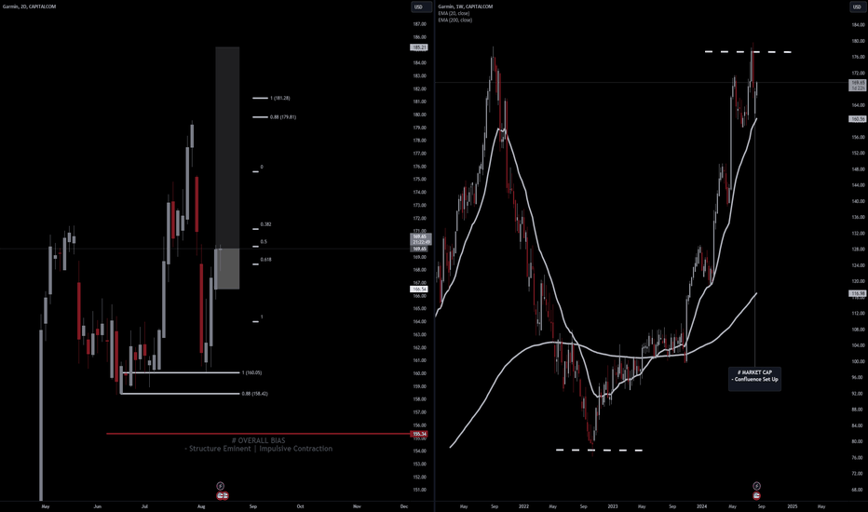868x512 pixels.
Task: Select the EMA (200, close) indicator legend
Action: pyautogui.click(x=455, y=20)
